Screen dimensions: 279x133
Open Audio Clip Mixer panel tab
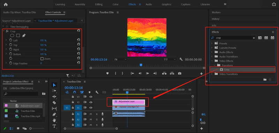click(20, 13)
